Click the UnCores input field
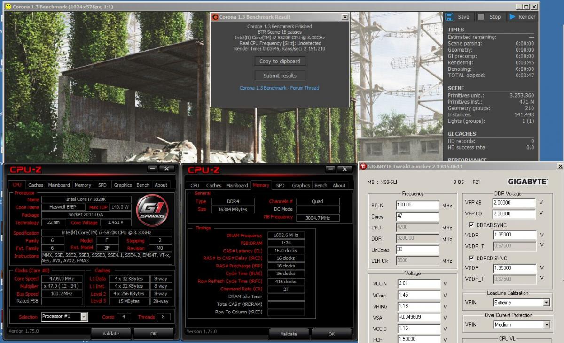 pos(417,250)
